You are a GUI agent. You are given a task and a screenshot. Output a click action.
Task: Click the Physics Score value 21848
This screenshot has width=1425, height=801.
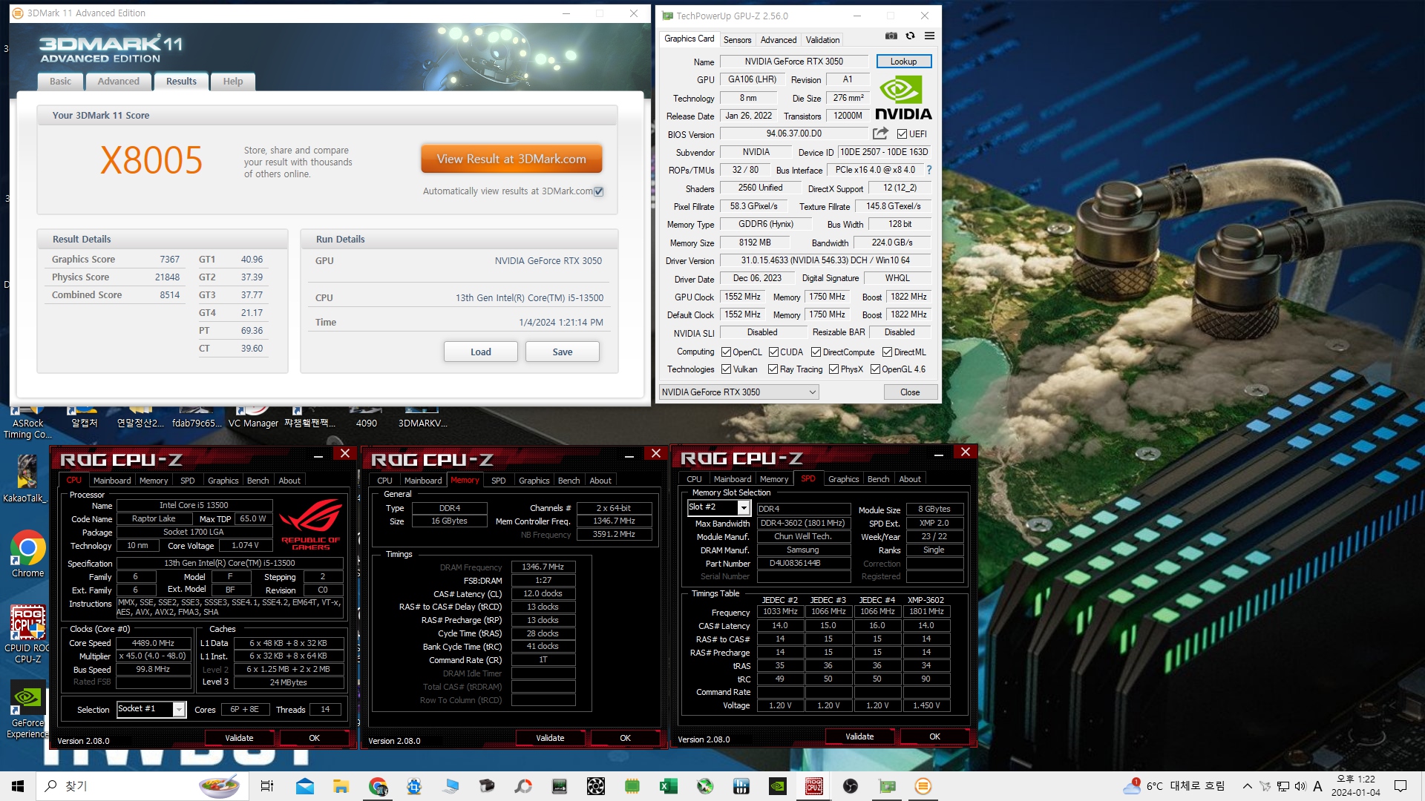click(167, 277)
